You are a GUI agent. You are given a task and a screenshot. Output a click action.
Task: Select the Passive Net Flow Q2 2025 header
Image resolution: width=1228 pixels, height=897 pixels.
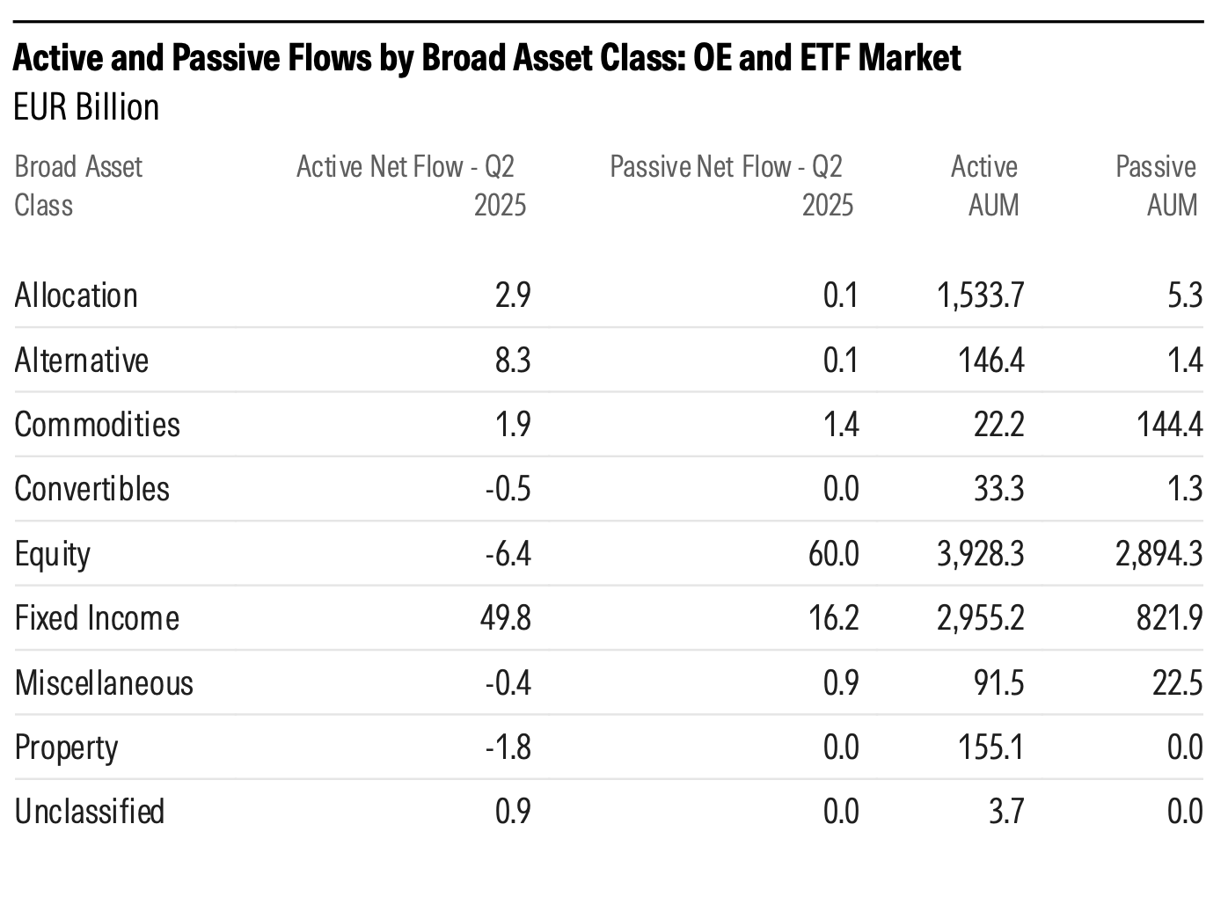[731, 186]
